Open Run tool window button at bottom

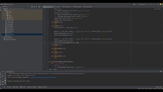4,87
